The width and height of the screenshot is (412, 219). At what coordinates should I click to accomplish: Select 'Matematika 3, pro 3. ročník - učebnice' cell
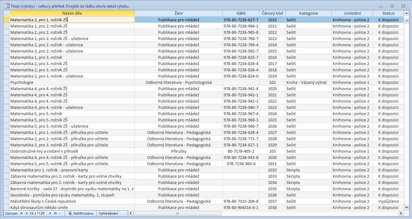tap(72, 76)
